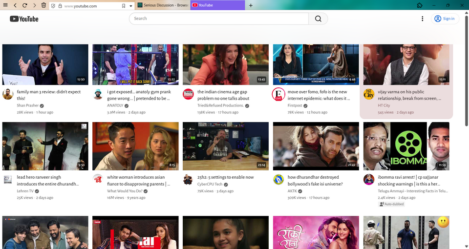This screenshot has height=249, width=469.
Task: Focus the YouTube Search input field
Action: point(219,19)
